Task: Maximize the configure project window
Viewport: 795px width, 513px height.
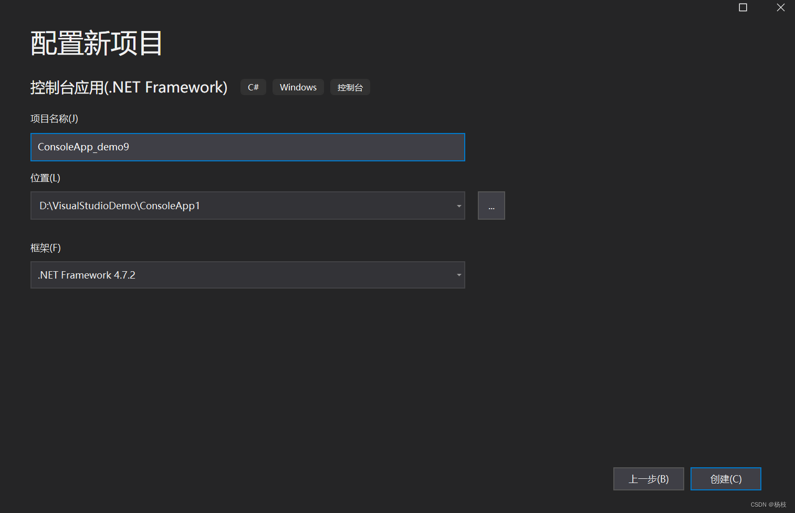Action: 743,7
